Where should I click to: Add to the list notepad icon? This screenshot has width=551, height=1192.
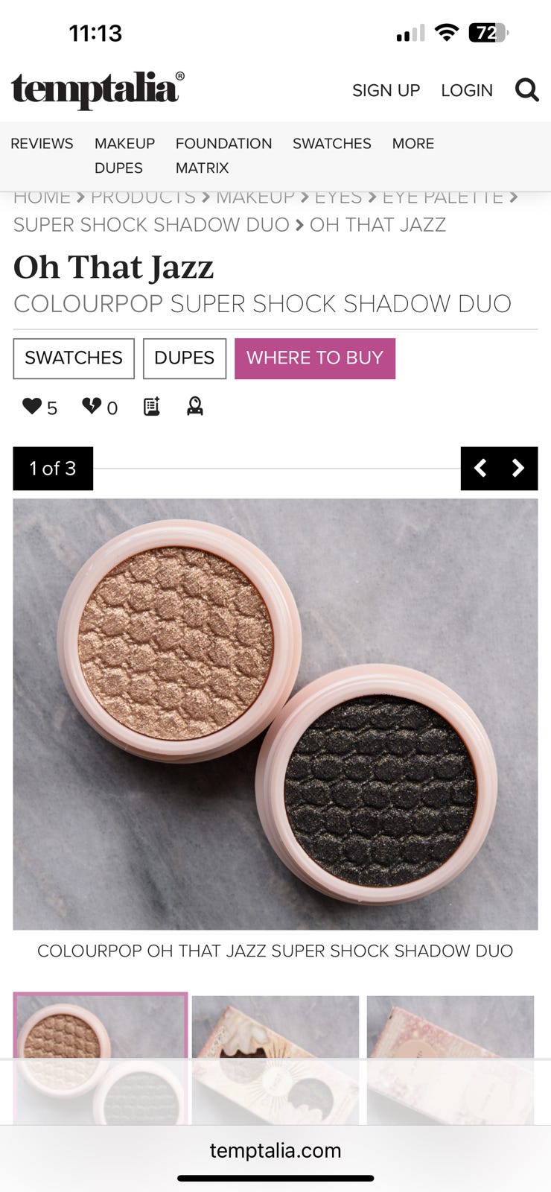(151, 406)
